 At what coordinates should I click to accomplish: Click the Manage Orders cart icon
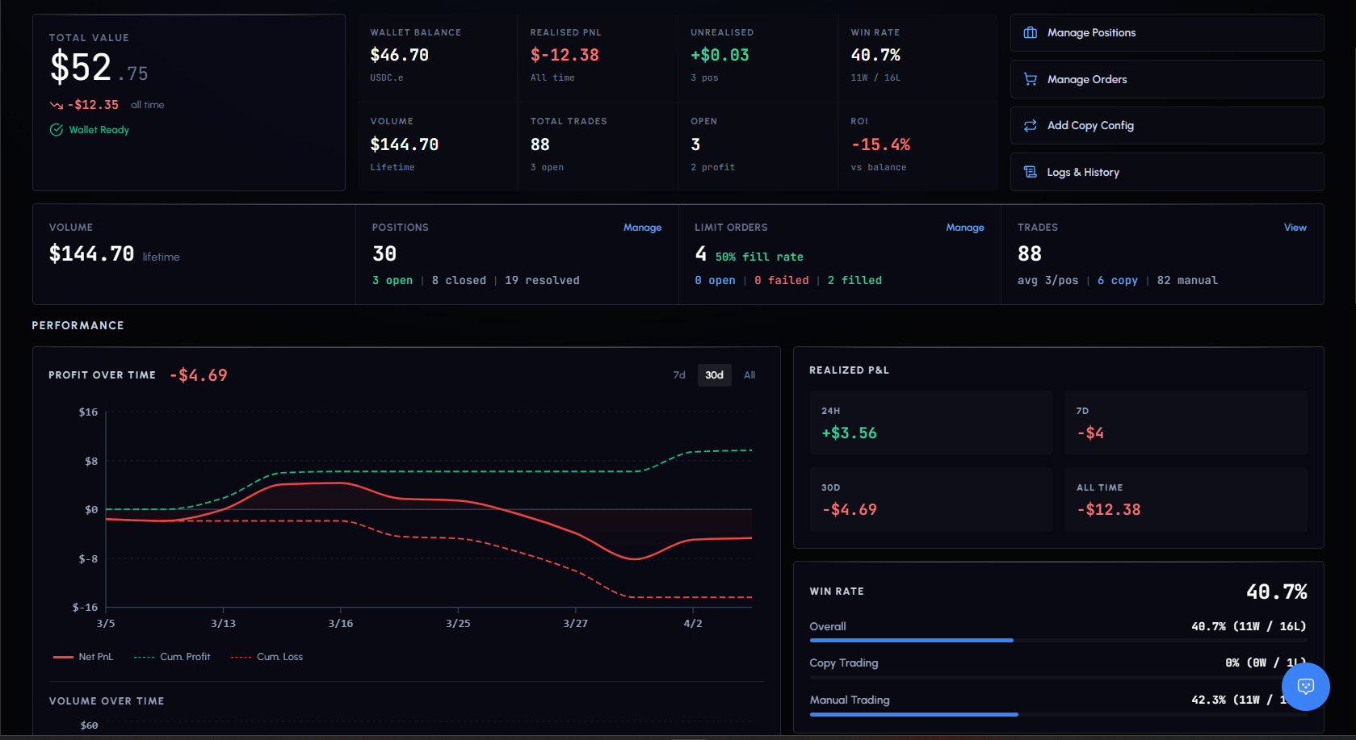(1030, 79)
